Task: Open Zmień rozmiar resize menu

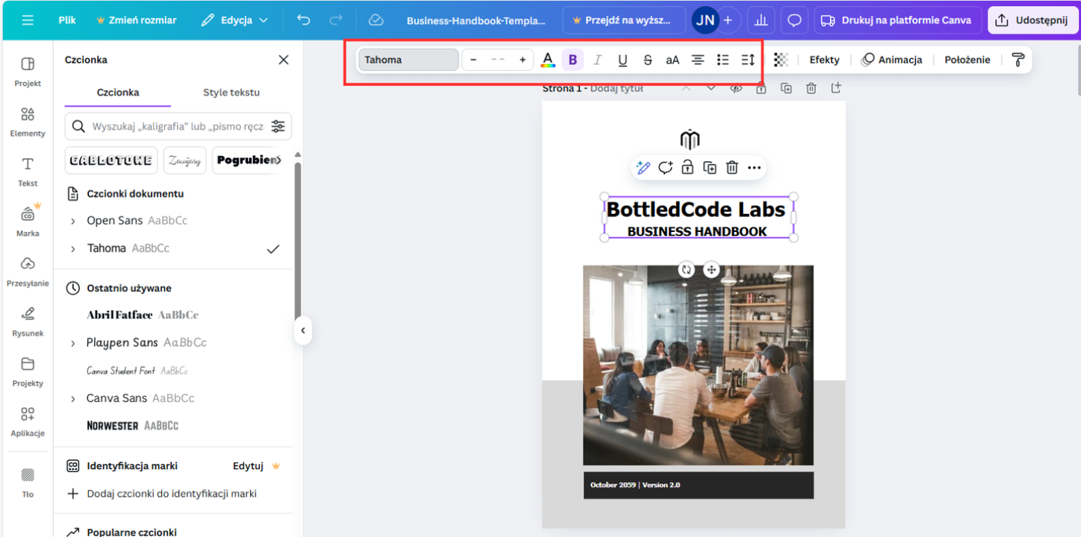Action: [x=137, y=20]
